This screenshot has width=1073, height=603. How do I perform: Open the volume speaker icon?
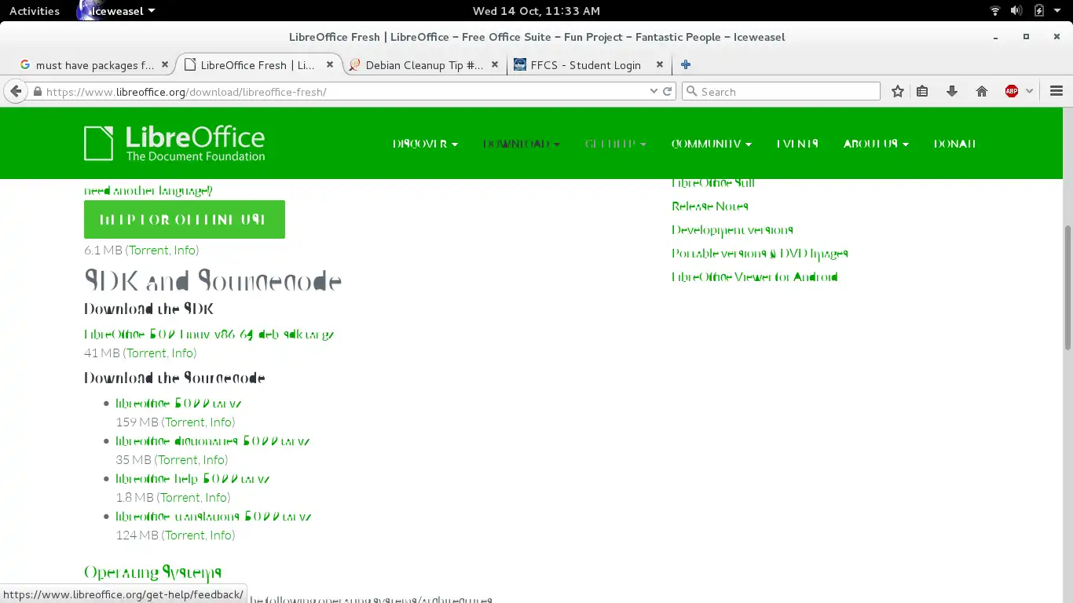click(1016, 11)
